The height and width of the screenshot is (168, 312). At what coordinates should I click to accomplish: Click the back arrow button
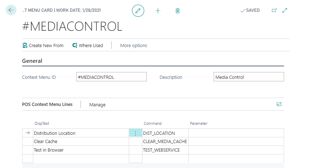tap(11, 10)
